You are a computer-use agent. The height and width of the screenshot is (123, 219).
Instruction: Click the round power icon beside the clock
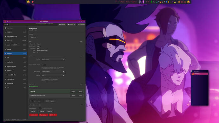coord(189,2)
